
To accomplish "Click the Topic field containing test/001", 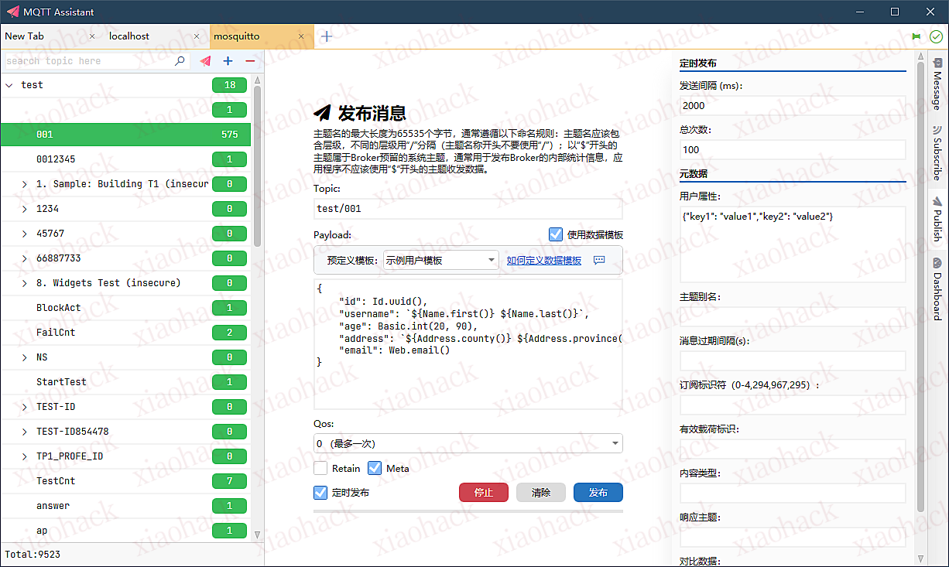I will click(468, 209).
